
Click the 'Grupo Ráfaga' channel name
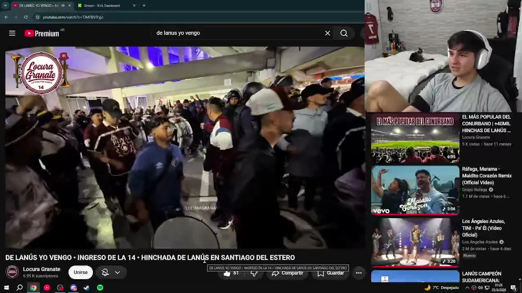[475, 190]
